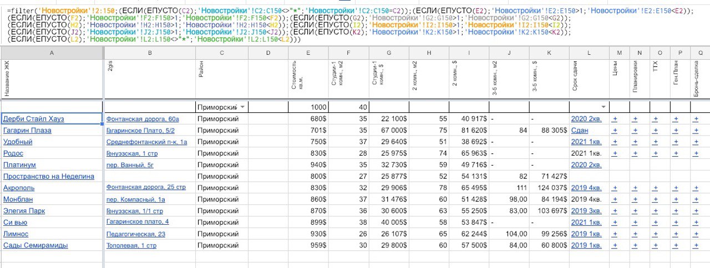710x268 pixels.
Task: Select column A header
Action: [x=52, y=53]
